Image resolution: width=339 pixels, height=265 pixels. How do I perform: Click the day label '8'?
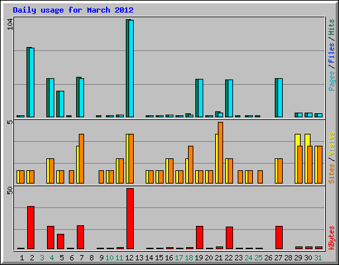click(91, 258)
